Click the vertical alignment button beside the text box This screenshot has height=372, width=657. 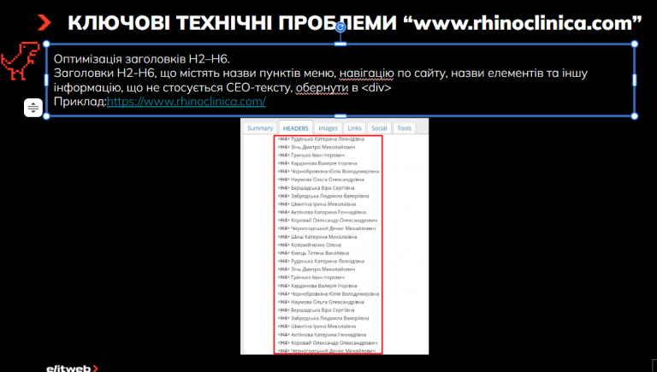(x=33, y=108)
